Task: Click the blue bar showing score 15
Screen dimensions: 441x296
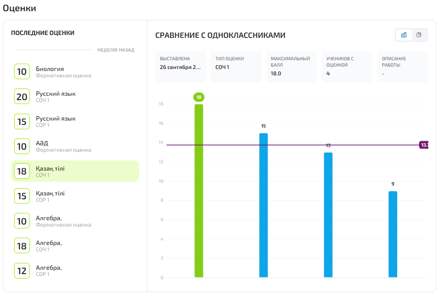Action: click(264, 205)
